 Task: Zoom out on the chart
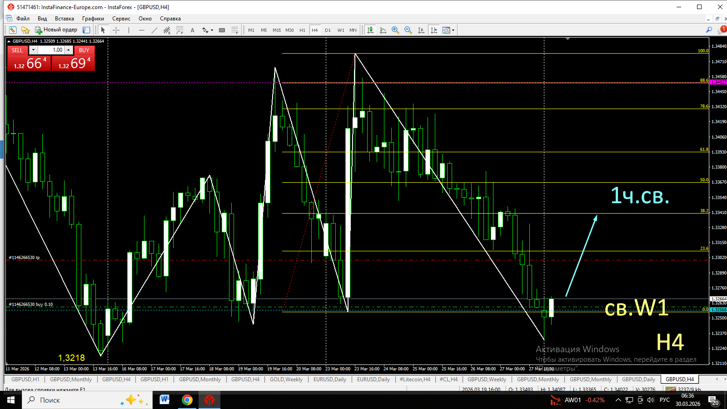(408, 30)
